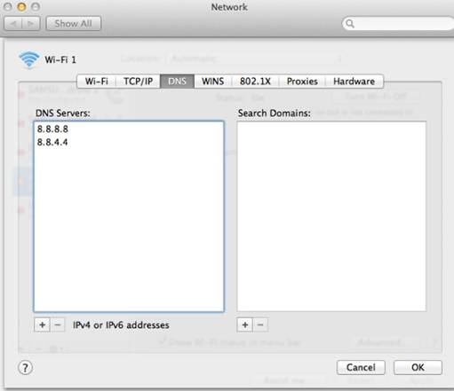Click the magnifier icon in search box
The width and height of the screenshot is (454, 391).
350,24
